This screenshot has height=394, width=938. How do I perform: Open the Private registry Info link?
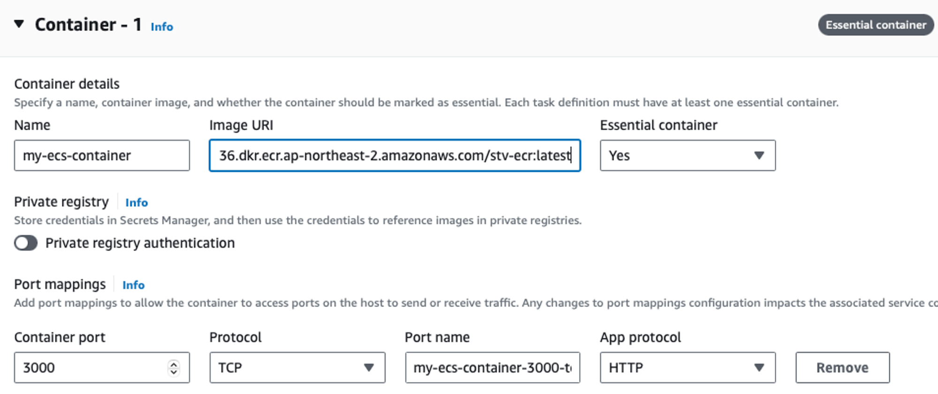pyautogui.click(x=136, y=202)
